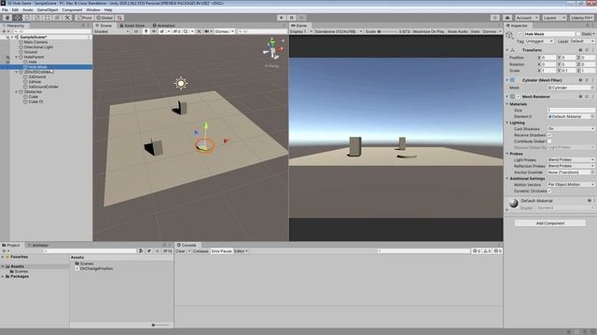Open the Tag Untagged dropdown

click(x=539, y=41)
